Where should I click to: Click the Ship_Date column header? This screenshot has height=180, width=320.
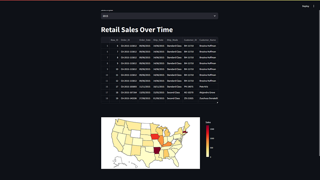point(158,40)
